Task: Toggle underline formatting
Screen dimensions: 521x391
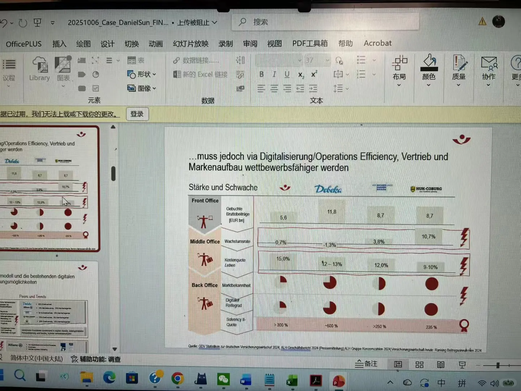Action: (287, 74)
